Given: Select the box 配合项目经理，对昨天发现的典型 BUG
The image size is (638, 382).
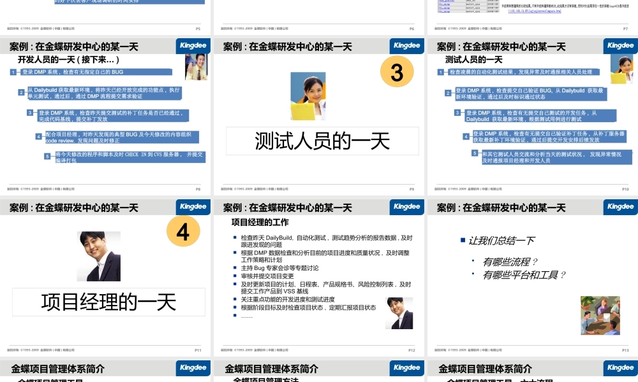Looking at the screenshot, I should click(122, 138).
